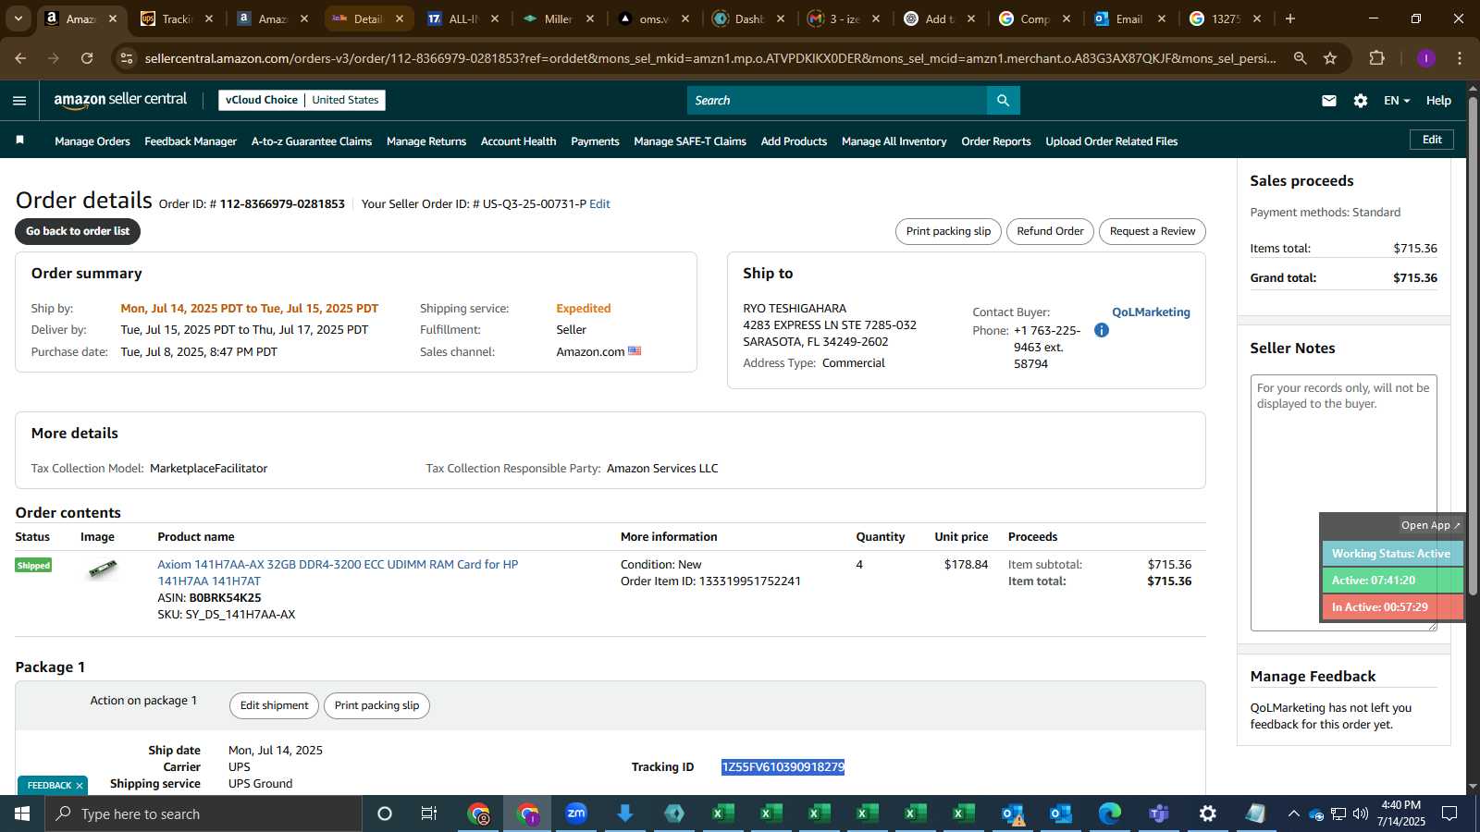Open the EN language dropdown
The height and width of the screenshot is (832, 1480).
tap(1397, 101)
